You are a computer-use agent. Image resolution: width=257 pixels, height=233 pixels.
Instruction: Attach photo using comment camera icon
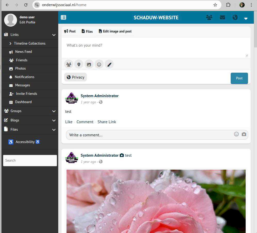pos(244,134)
